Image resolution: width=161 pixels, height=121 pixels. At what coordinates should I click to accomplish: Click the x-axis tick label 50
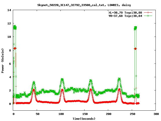click(x=37, y=114)
